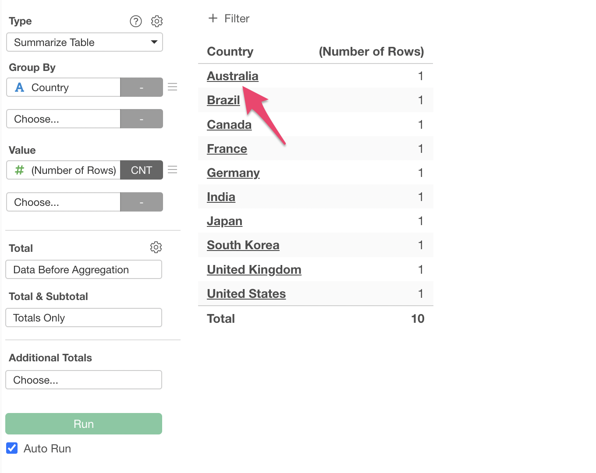Click the blue text-type icon for Country
This screenshot has height=473, width=596.
click(19, 88)
